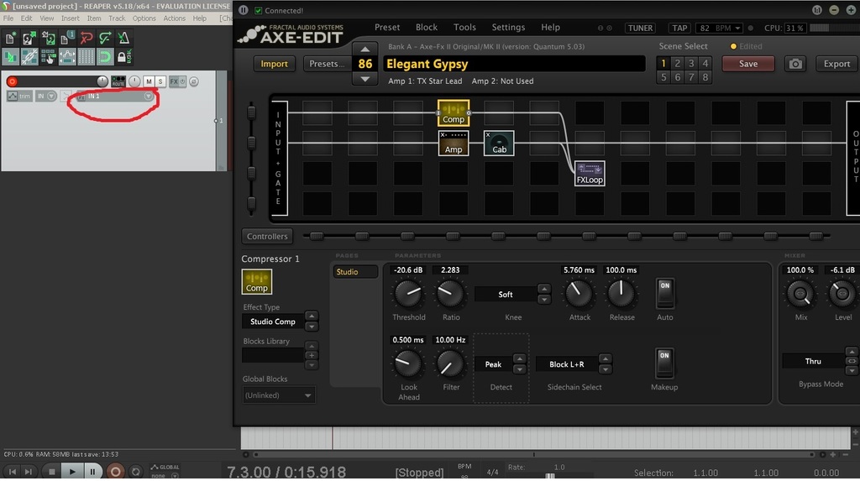Adjust the REAPER track volume knob
This screenshot has height=481, width=860.
coord(102,81)
